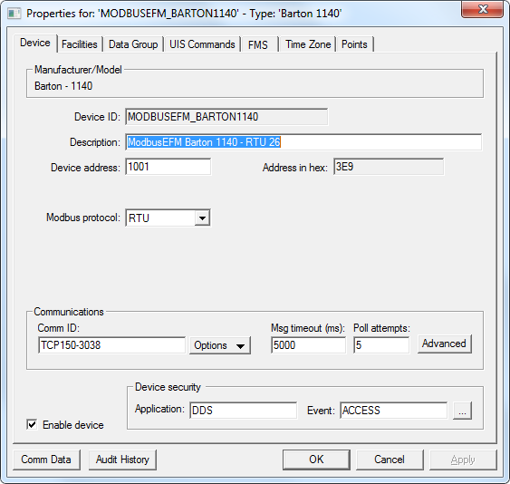The width and height of the screenshot is (510, 484).
Task: Open Comm Data
Action: click(x=46, y=460)
